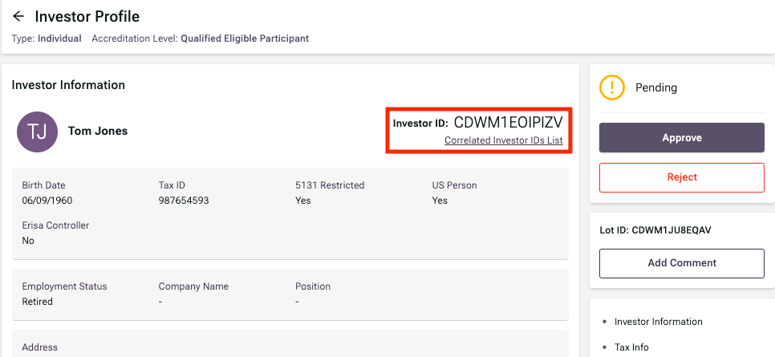Screen dimensions: 775x357
Task: Click the Address section label
Action: [x=40, y=347]
